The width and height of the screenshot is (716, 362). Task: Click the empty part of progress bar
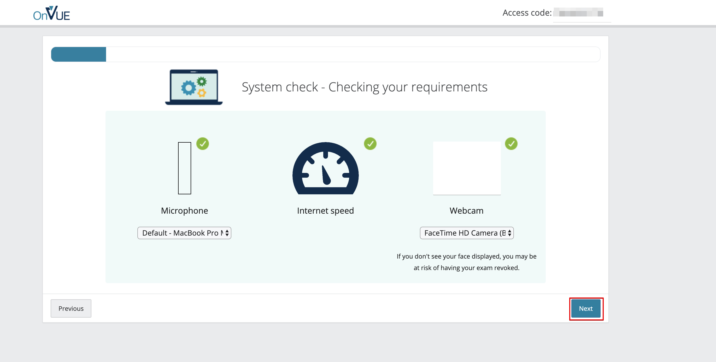click(353, 54)
